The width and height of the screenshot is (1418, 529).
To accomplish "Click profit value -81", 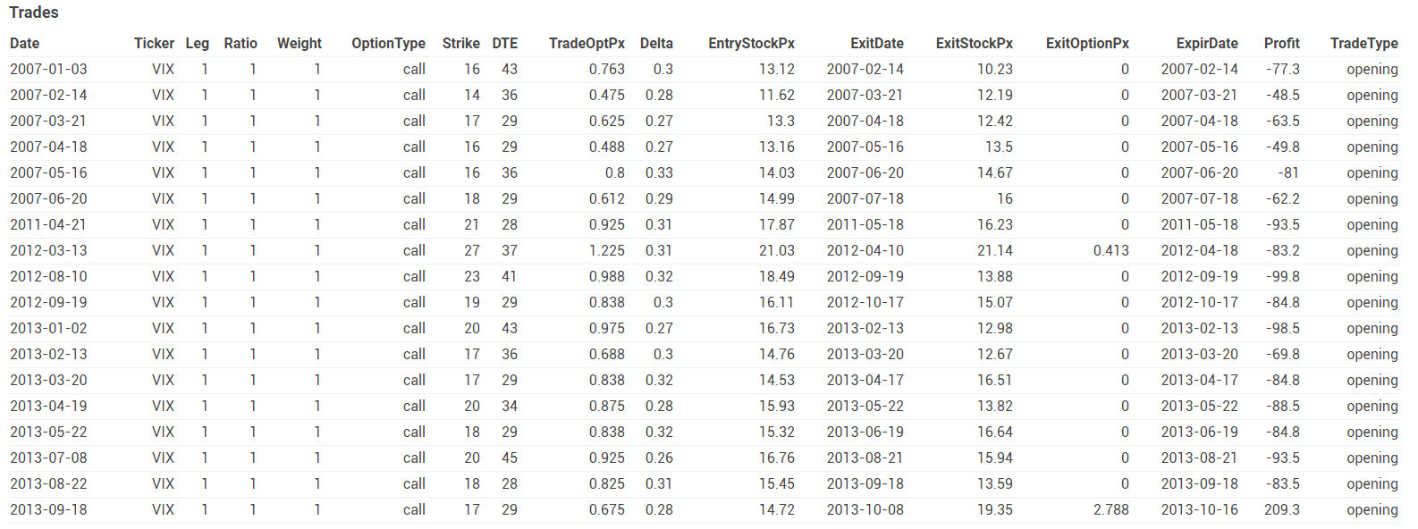I will 1288,172.
